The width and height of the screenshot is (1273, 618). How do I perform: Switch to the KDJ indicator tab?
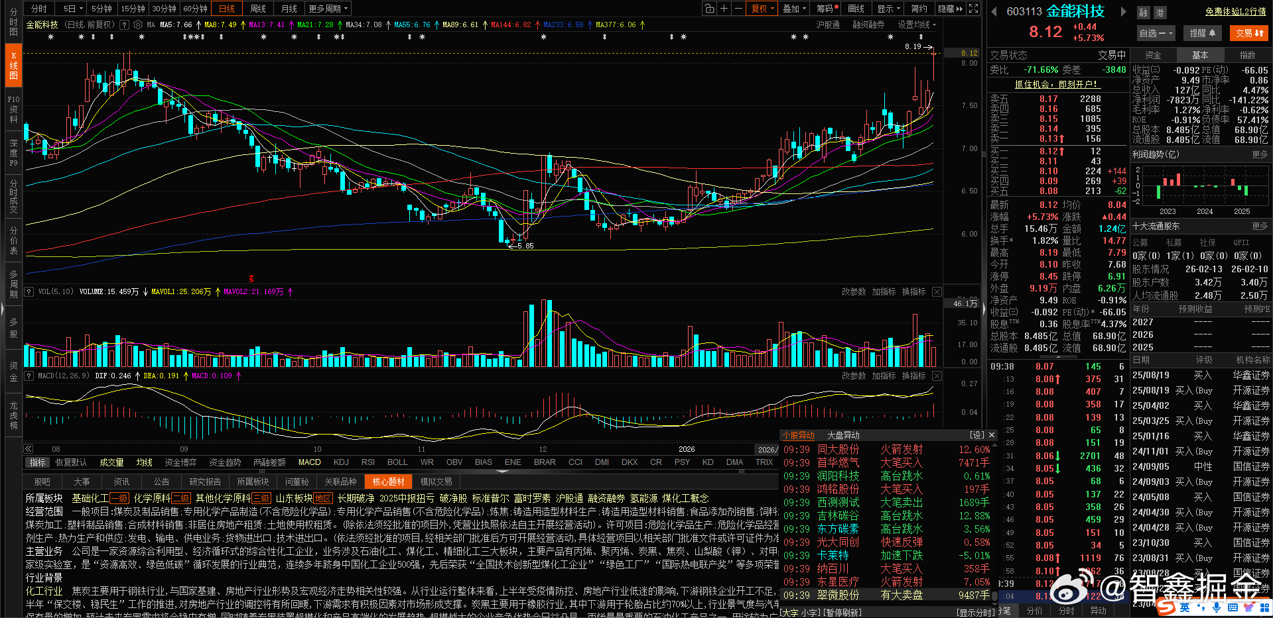click(341, 462)
